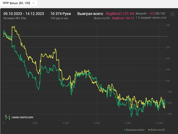This screenshot has height=134, width=178.
Task: Click the y-axis label 1 200
Action: (169, 103)
